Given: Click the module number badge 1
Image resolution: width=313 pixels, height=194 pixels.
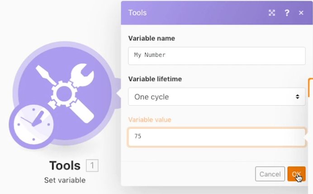Looking at the screenshot, I should pyautogui.click(x=92, y=166).
